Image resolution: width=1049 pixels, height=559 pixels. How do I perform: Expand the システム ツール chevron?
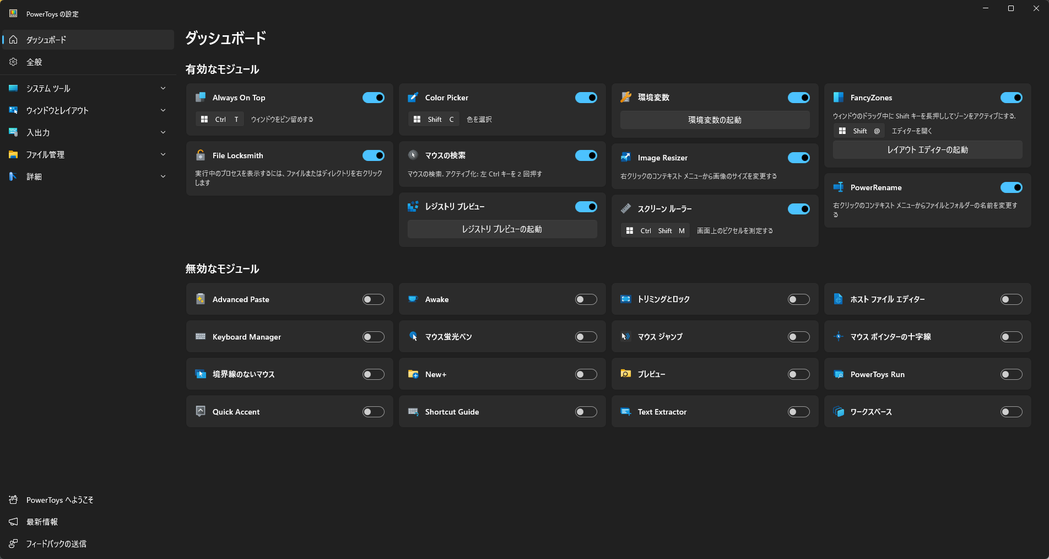pyautogui.click(x=163, y=88)
